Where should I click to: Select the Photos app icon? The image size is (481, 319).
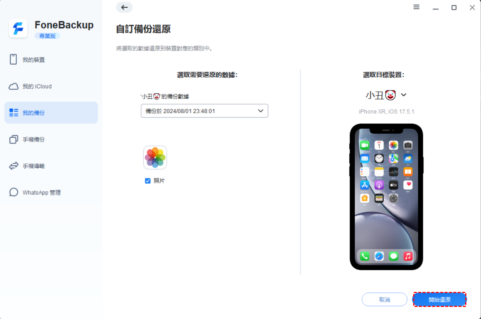click(x=155, y=157)
